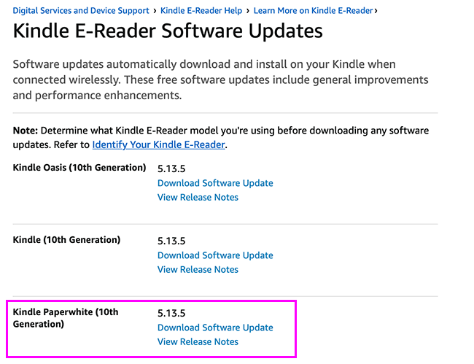Image resolution: width=474 pixels, height=364 pixels.
Task: Open Digital Services and Device Support breadcrumb
Action: click(x=81, y=11)
